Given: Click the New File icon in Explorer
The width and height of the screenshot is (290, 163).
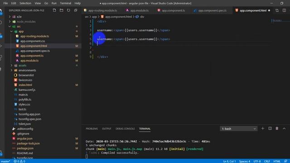Looking at the screenshot, I should (x=54, y=10).
